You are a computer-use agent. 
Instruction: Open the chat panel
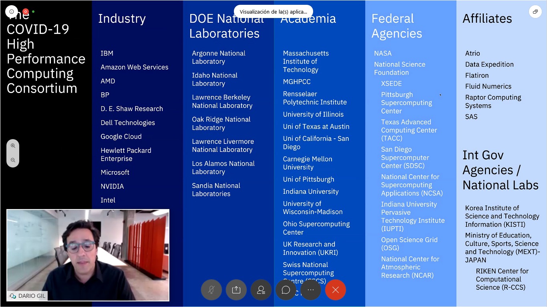(286, 290)
